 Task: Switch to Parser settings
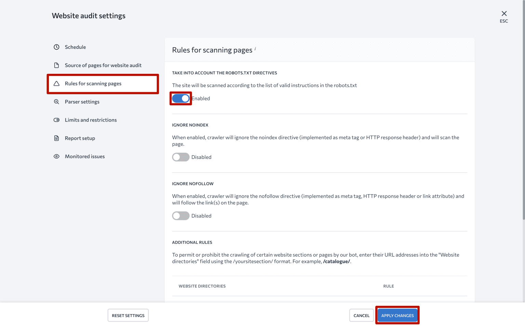pyautogui.click(x=82, y=101)
